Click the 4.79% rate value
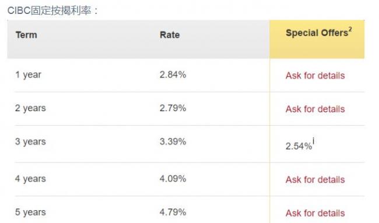Screen dimensions: 379x223 pos(173,212)
